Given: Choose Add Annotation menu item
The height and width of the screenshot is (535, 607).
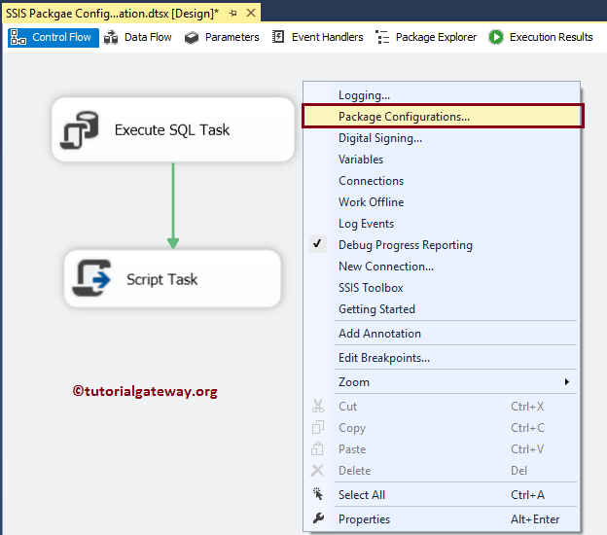Looking at the screenshot, I should (442, 334).
